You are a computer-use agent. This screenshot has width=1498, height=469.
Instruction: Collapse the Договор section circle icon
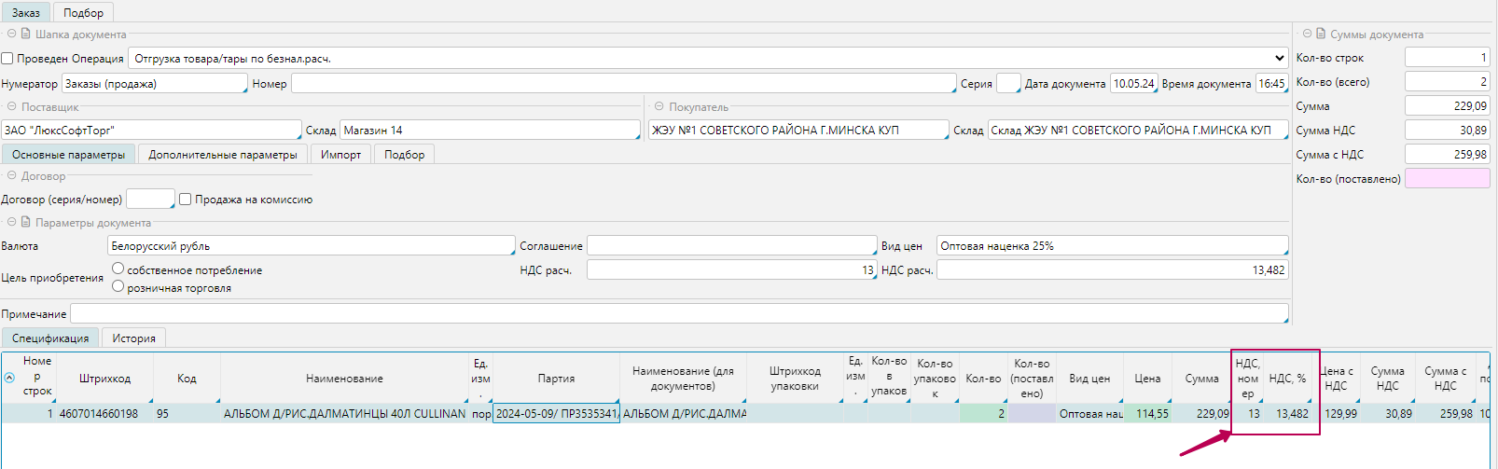click(x=12, y=175)
